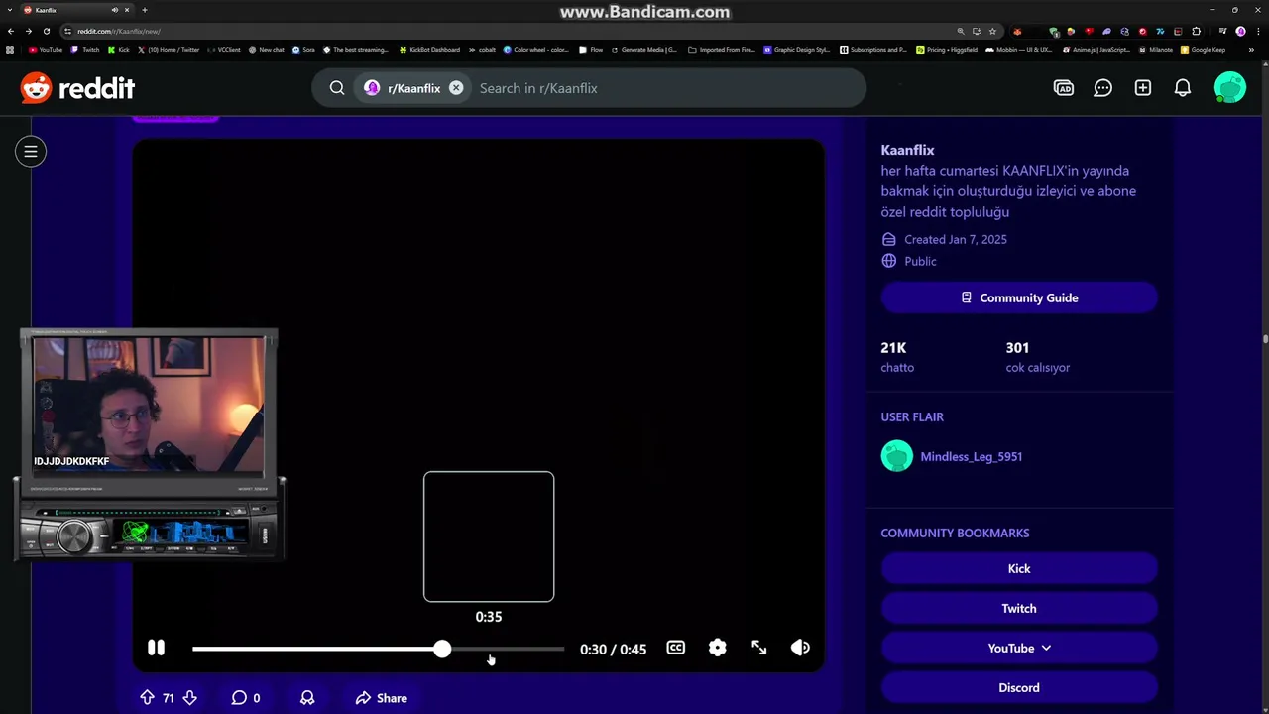Open the Google Keep bookmark
The width and height of the screenshot is (1269, 714).
tap(1203, 49)
